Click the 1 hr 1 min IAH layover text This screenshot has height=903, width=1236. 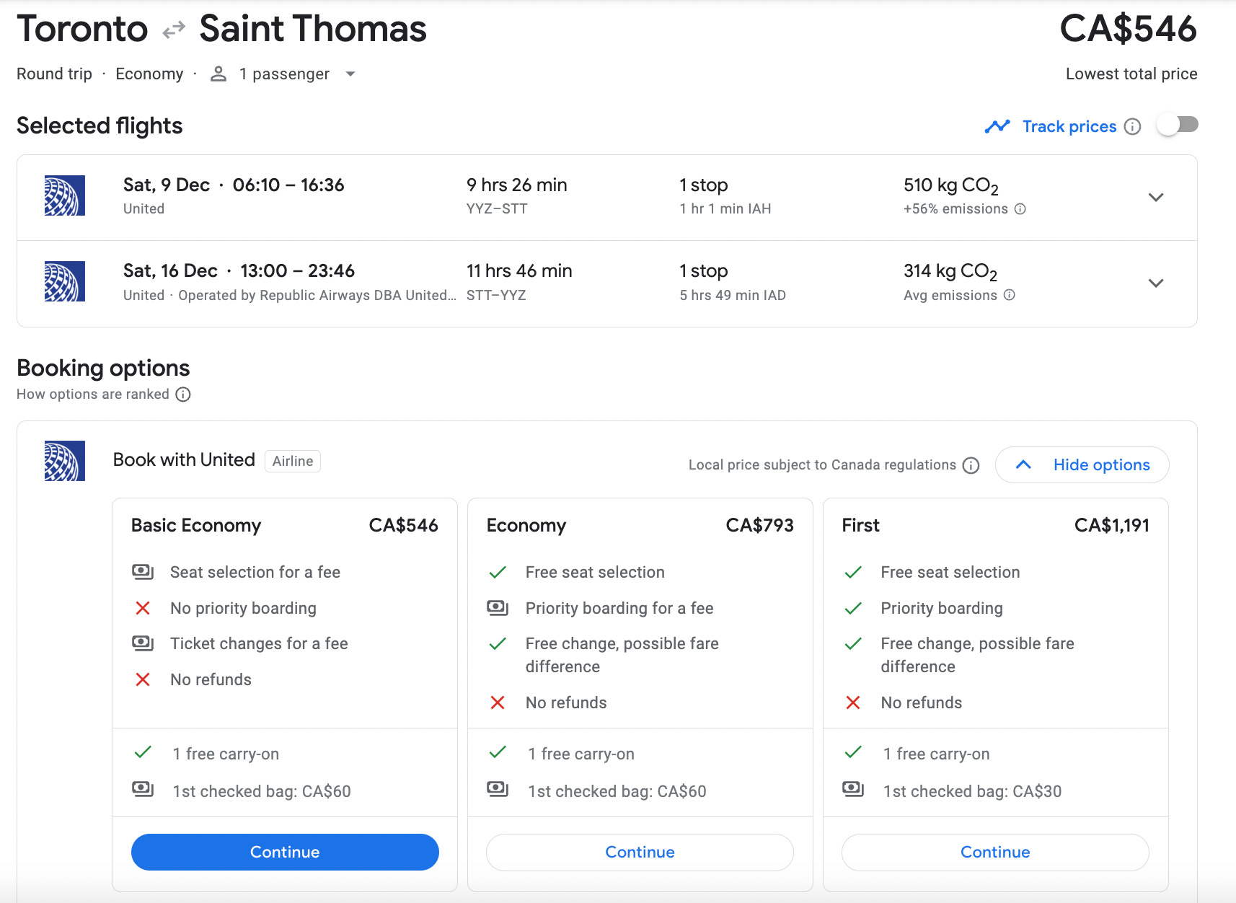click(x=725, y=209)
